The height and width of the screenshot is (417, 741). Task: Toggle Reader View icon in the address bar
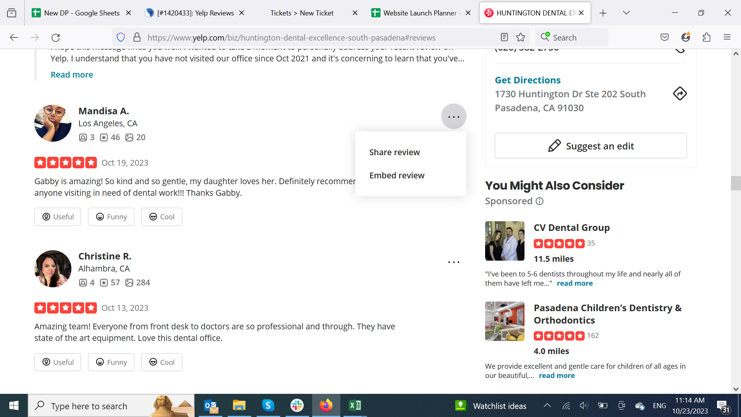point(504,37)
